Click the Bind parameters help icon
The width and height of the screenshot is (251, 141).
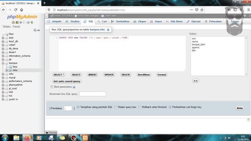tap(74, 87)
